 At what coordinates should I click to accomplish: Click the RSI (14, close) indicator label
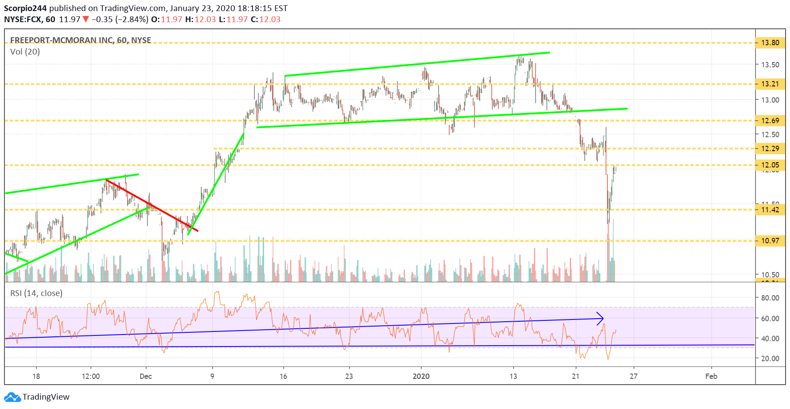point(36,293)
